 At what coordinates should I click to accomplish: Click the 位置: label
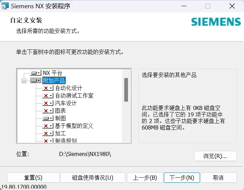click(x=23, y=154)
